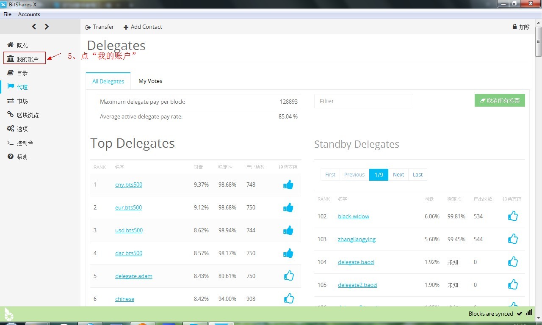Click the delegate Filter input field
Screen dimensions: 542x325
[364, 101]
